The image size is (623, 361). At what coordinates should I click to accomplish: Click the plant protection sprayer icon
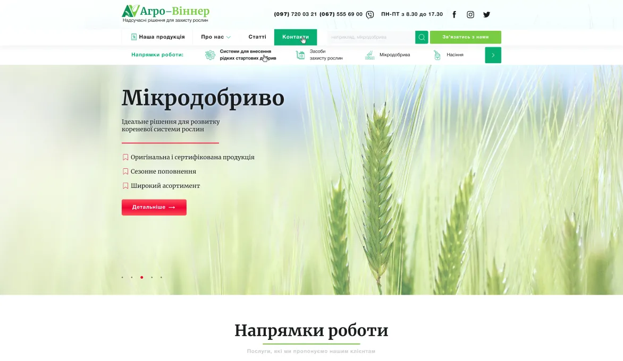[x=300, y=55]
